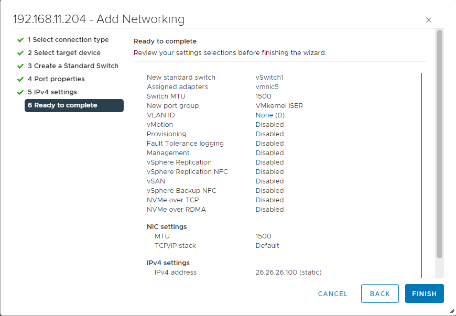This screenshot has width=456, height=316.
Task: Click the dialog's outer vertical scrollbar
Action: (x=439, y=144)
